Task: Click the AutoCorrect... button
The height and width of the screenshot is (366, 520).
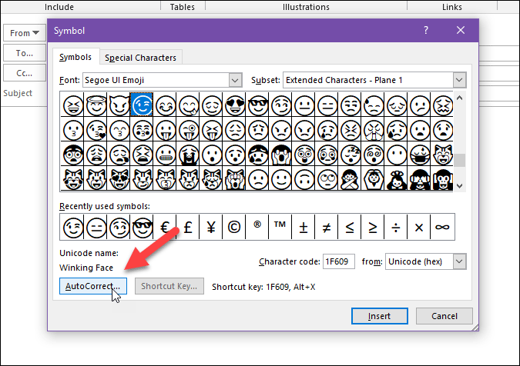Action: coord(90,286)
